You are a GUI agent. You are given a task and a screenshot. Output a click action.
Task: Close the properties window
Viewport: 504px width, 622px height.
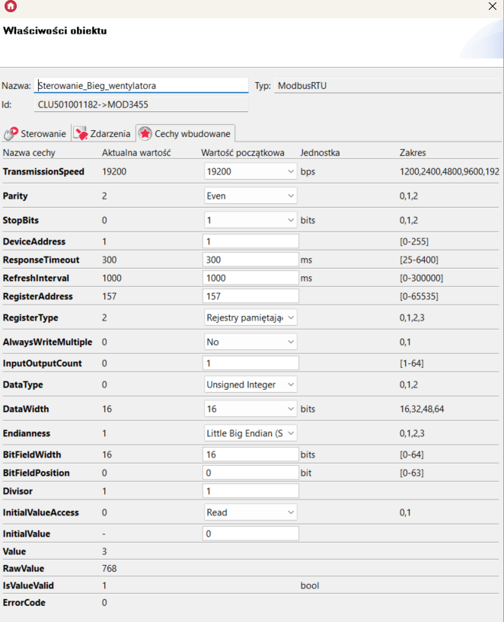[x=491, y=6]
